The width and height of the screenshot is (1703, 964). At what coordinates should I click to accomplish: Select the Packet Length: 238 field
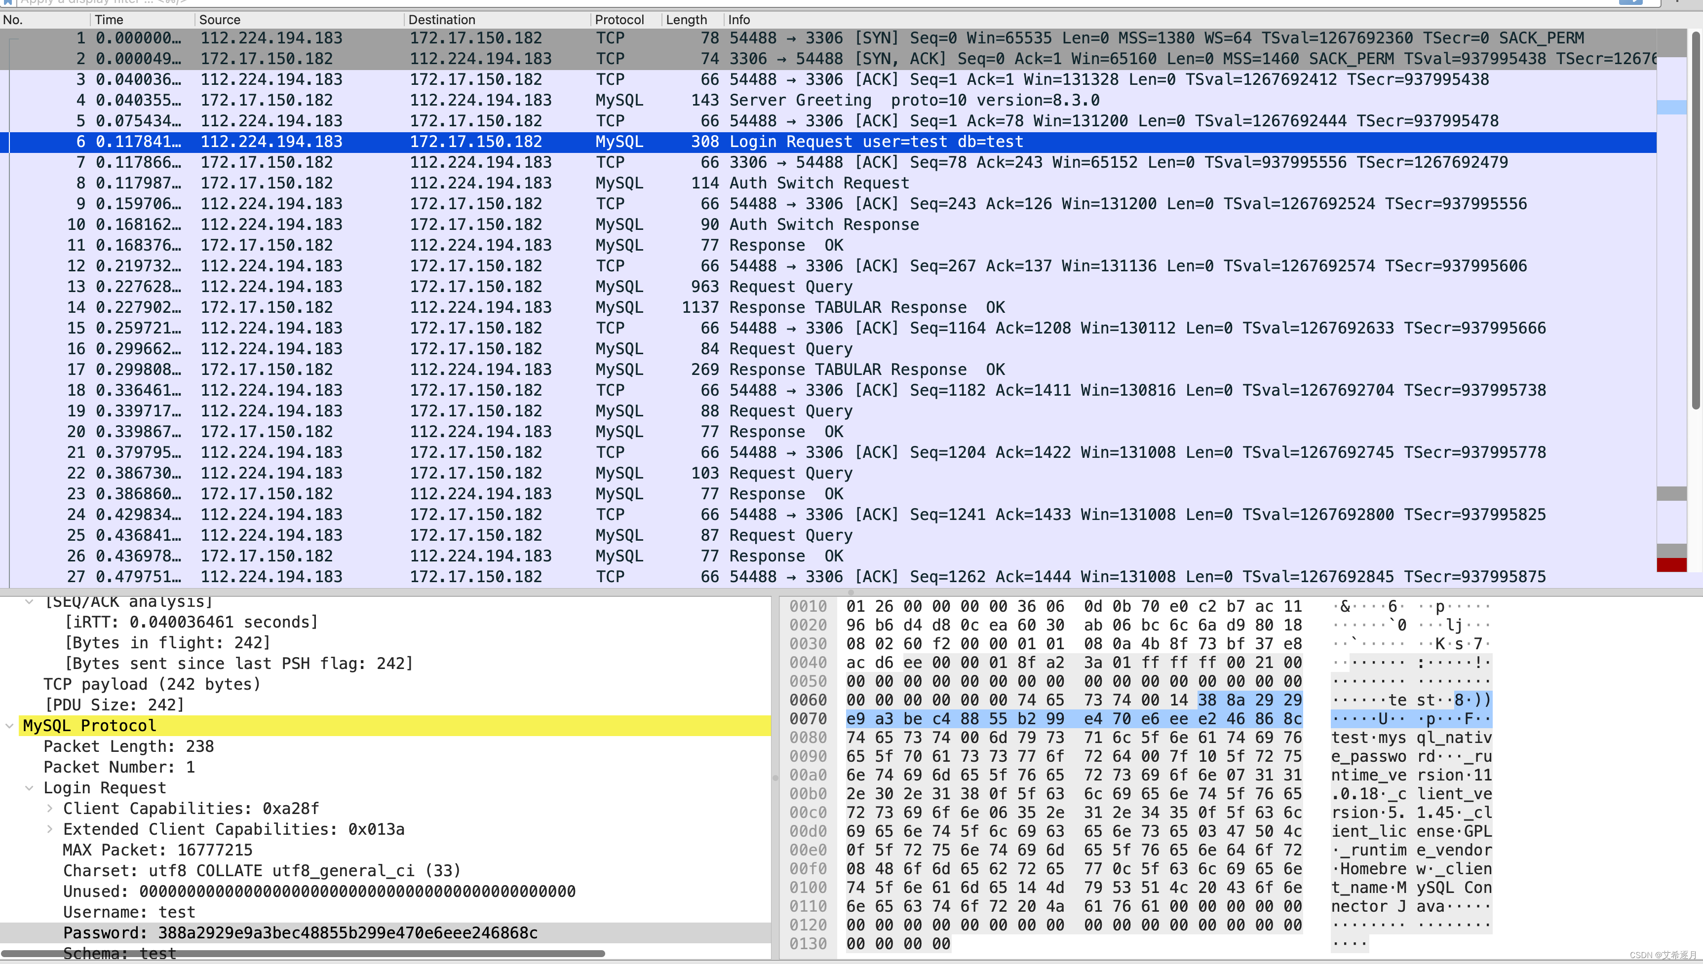[x=386, y=747]
